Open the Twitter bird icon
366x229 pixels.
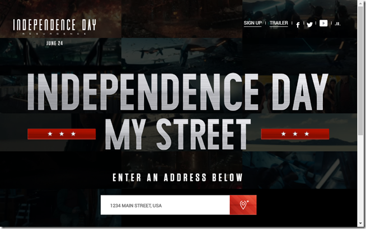click(x=309, y=25)
